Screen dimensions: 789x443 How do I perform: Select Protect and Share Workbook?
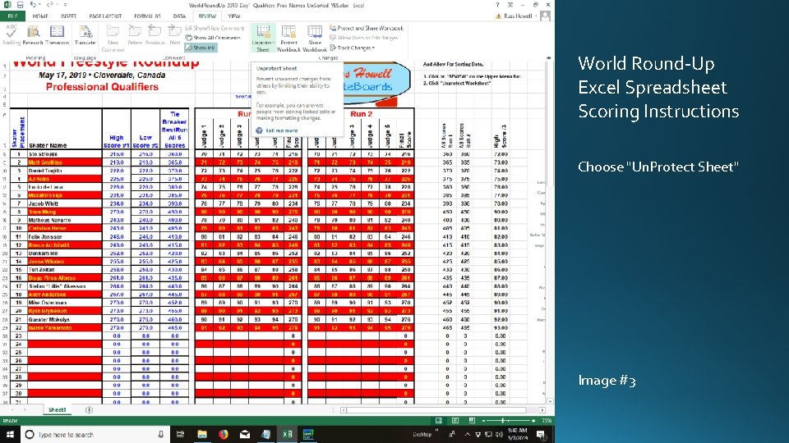(x=367, y=28)
